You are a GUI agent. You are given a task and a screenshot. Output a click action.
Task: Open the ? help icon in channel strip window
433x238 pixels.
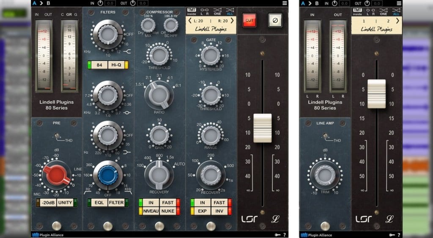285,235
